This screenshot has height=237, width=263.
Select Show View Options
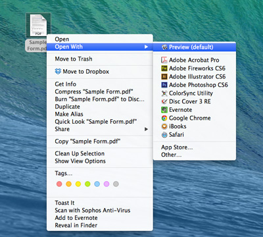click(100, 161)
